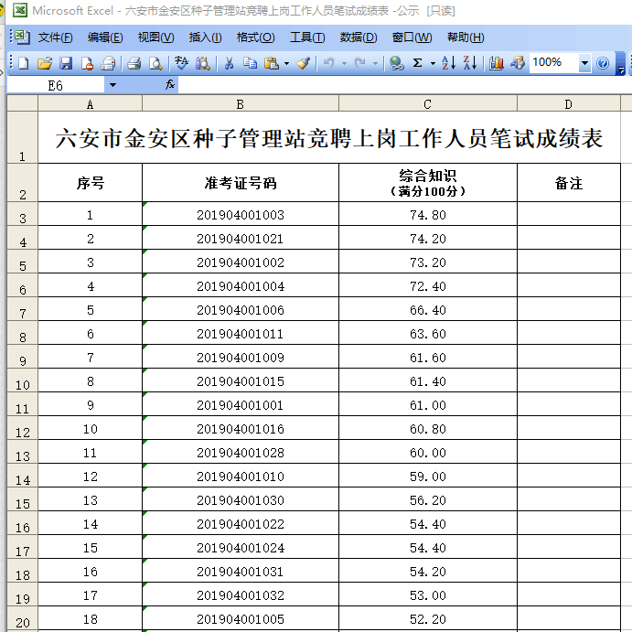632x632 pixels.
Task: Open the Permission restricted-access icon
Action: point(87,63)
